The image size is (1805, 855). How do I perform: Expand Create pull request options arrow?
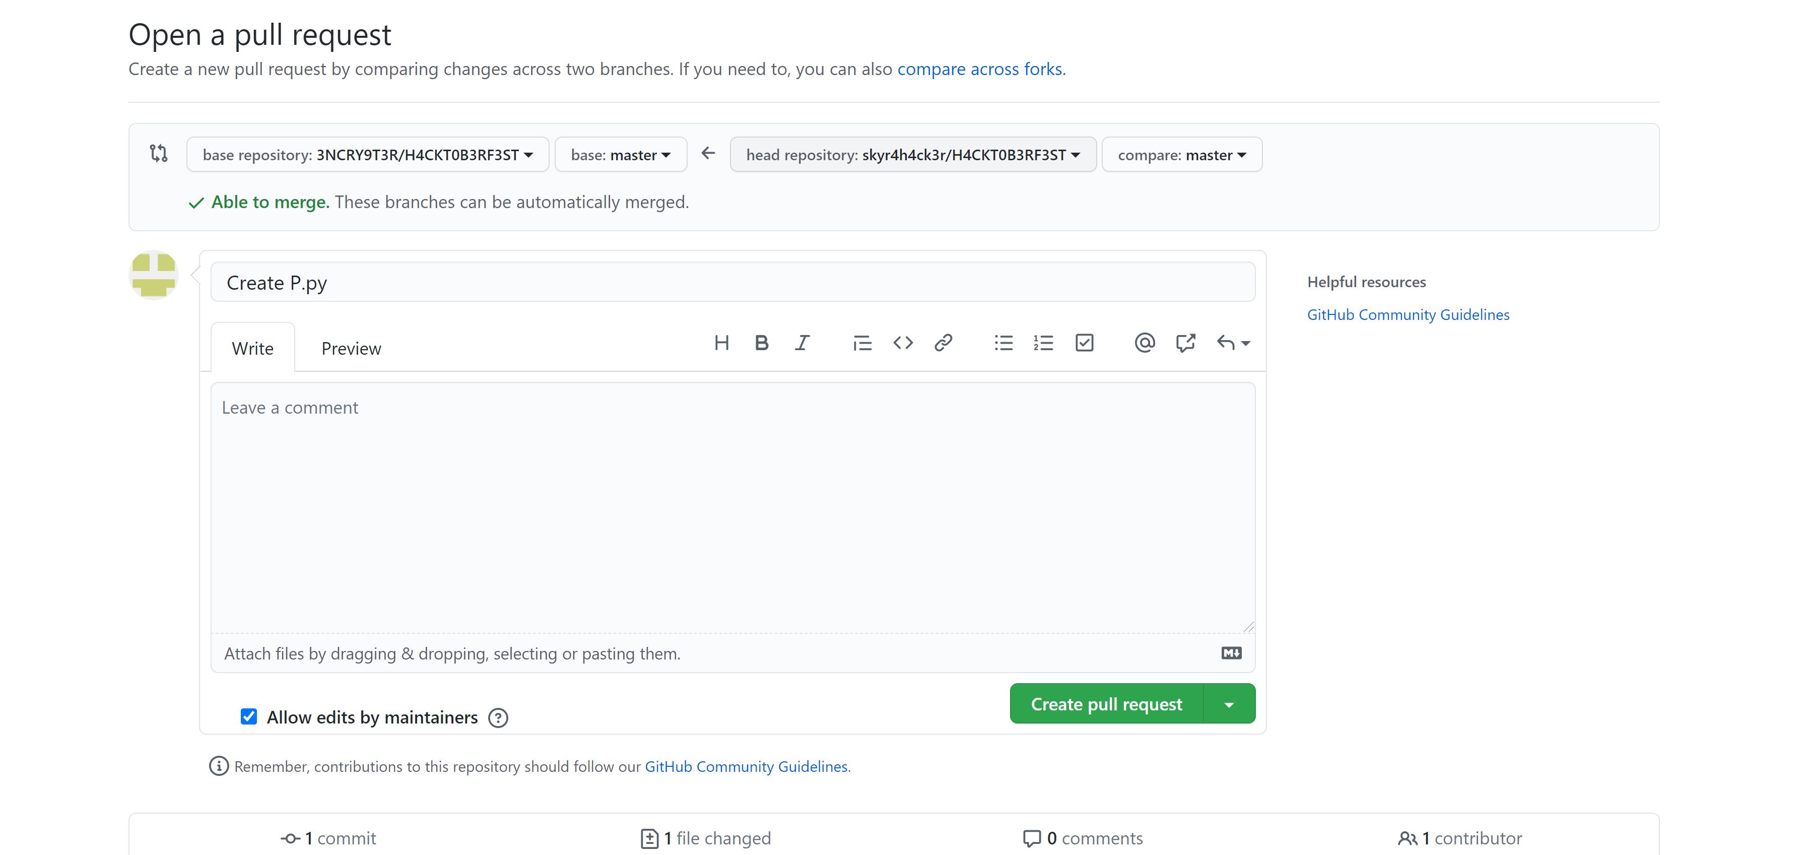(x=1229, y=704)
